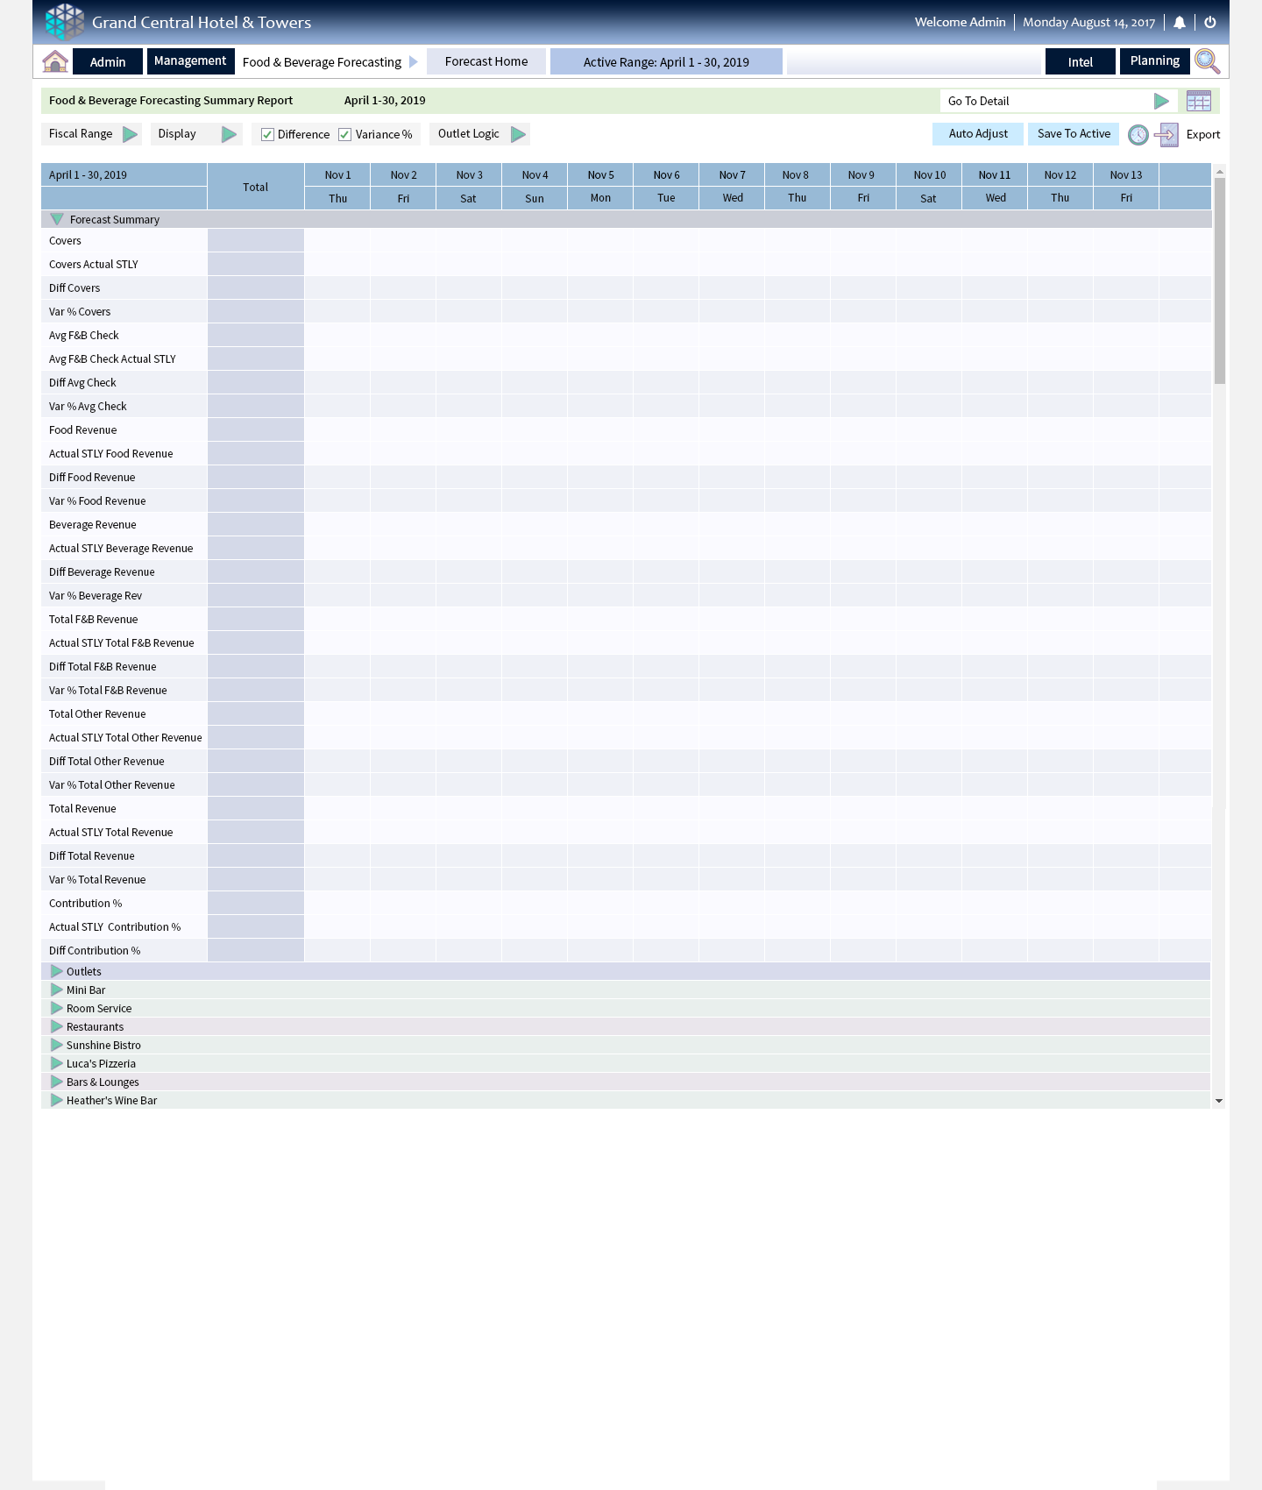Expand the Luca's Pizzeria row

(57, 1063)
